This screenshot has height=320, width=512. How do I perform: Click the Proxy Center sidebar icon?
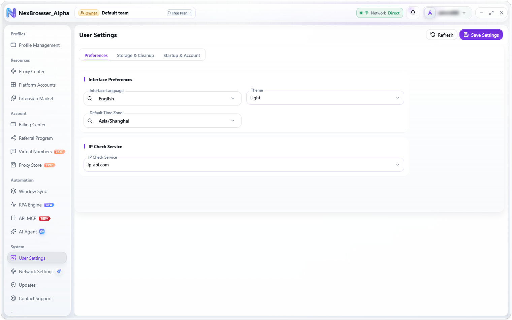[13, 71]
